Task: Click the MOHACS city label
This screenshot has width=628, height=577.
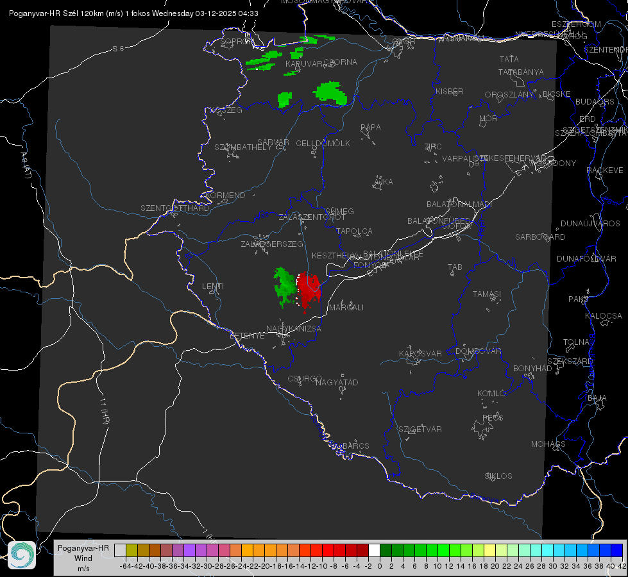Action: (548, 444)
